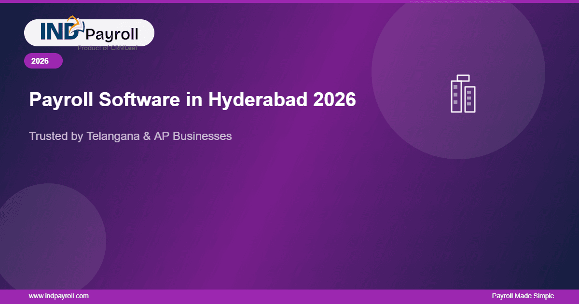Screen dimensions: 579x304
Task: Click the Payroll Software in Hyderabad 2026 headline
Action: click(x=193, y=99)
